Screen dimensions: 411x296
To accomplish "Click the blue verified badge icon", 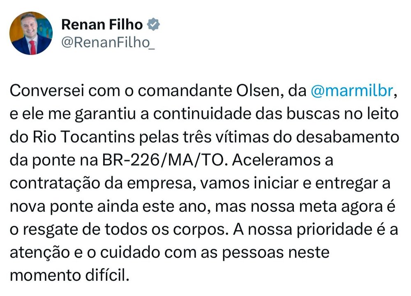I will tap(153, 24).
